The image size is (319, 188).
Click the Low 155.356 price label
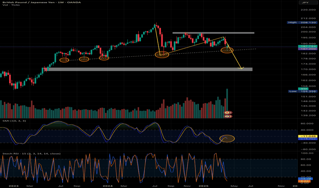click(303, 92)
